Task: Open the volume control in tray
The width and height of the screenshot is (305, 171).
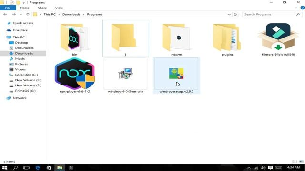Action: point(263,168)
